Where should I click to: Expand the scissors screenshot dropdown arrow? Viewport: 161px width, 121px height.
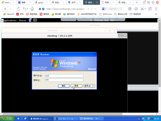click(x=145, y=9)
